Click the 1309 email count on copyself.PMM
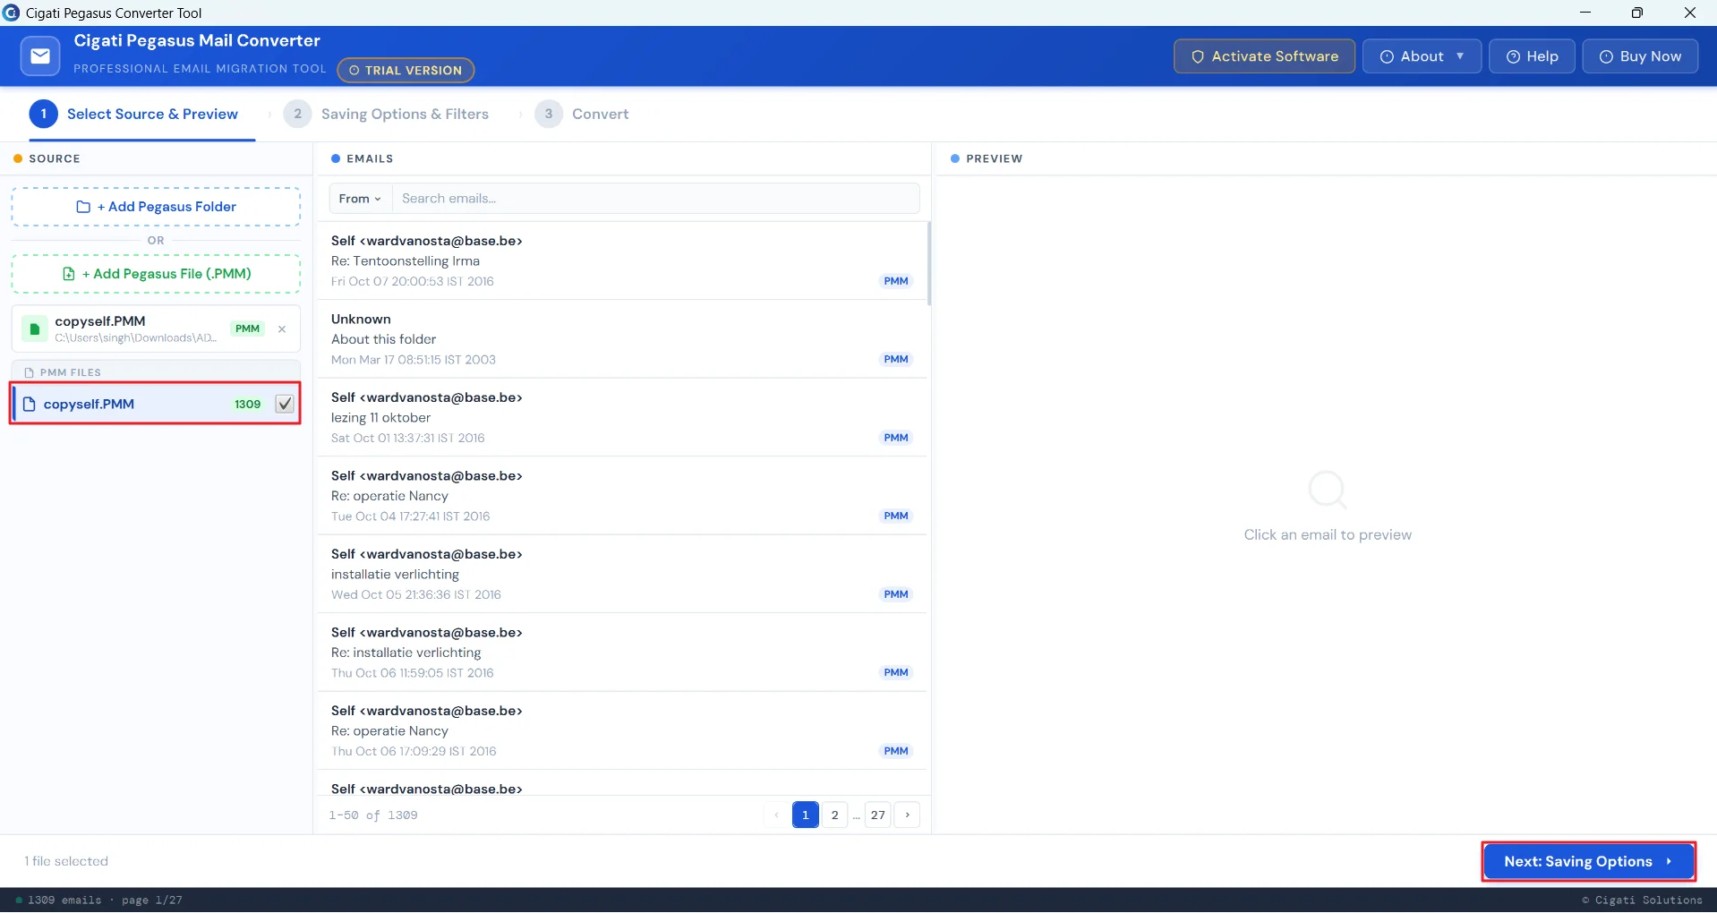 pos(248,404)
